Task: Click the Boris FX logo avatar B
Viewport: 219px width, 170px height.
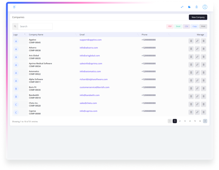Action: (x=16, y=89)
